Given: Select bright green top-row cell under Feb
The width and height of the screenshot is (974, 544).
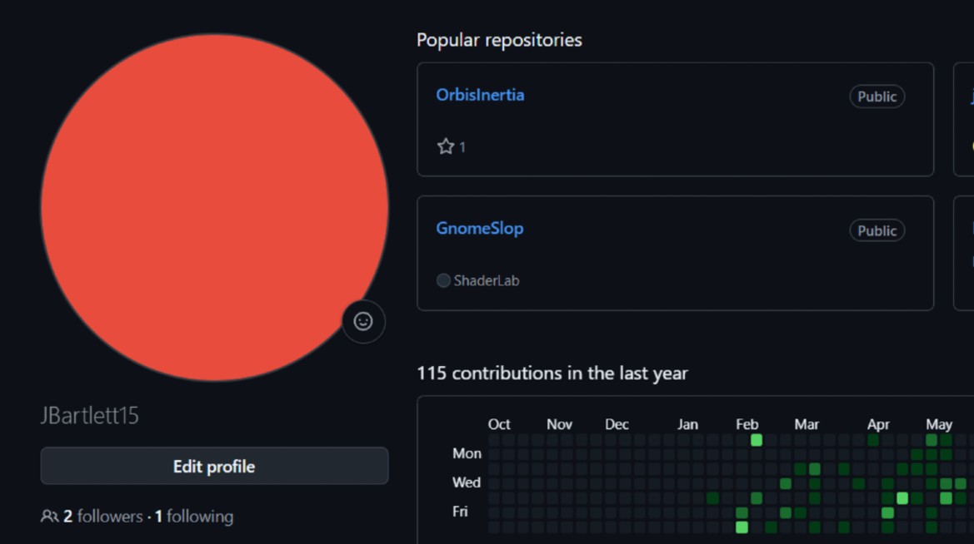Looking at the screenshot, I should [757, 440].
